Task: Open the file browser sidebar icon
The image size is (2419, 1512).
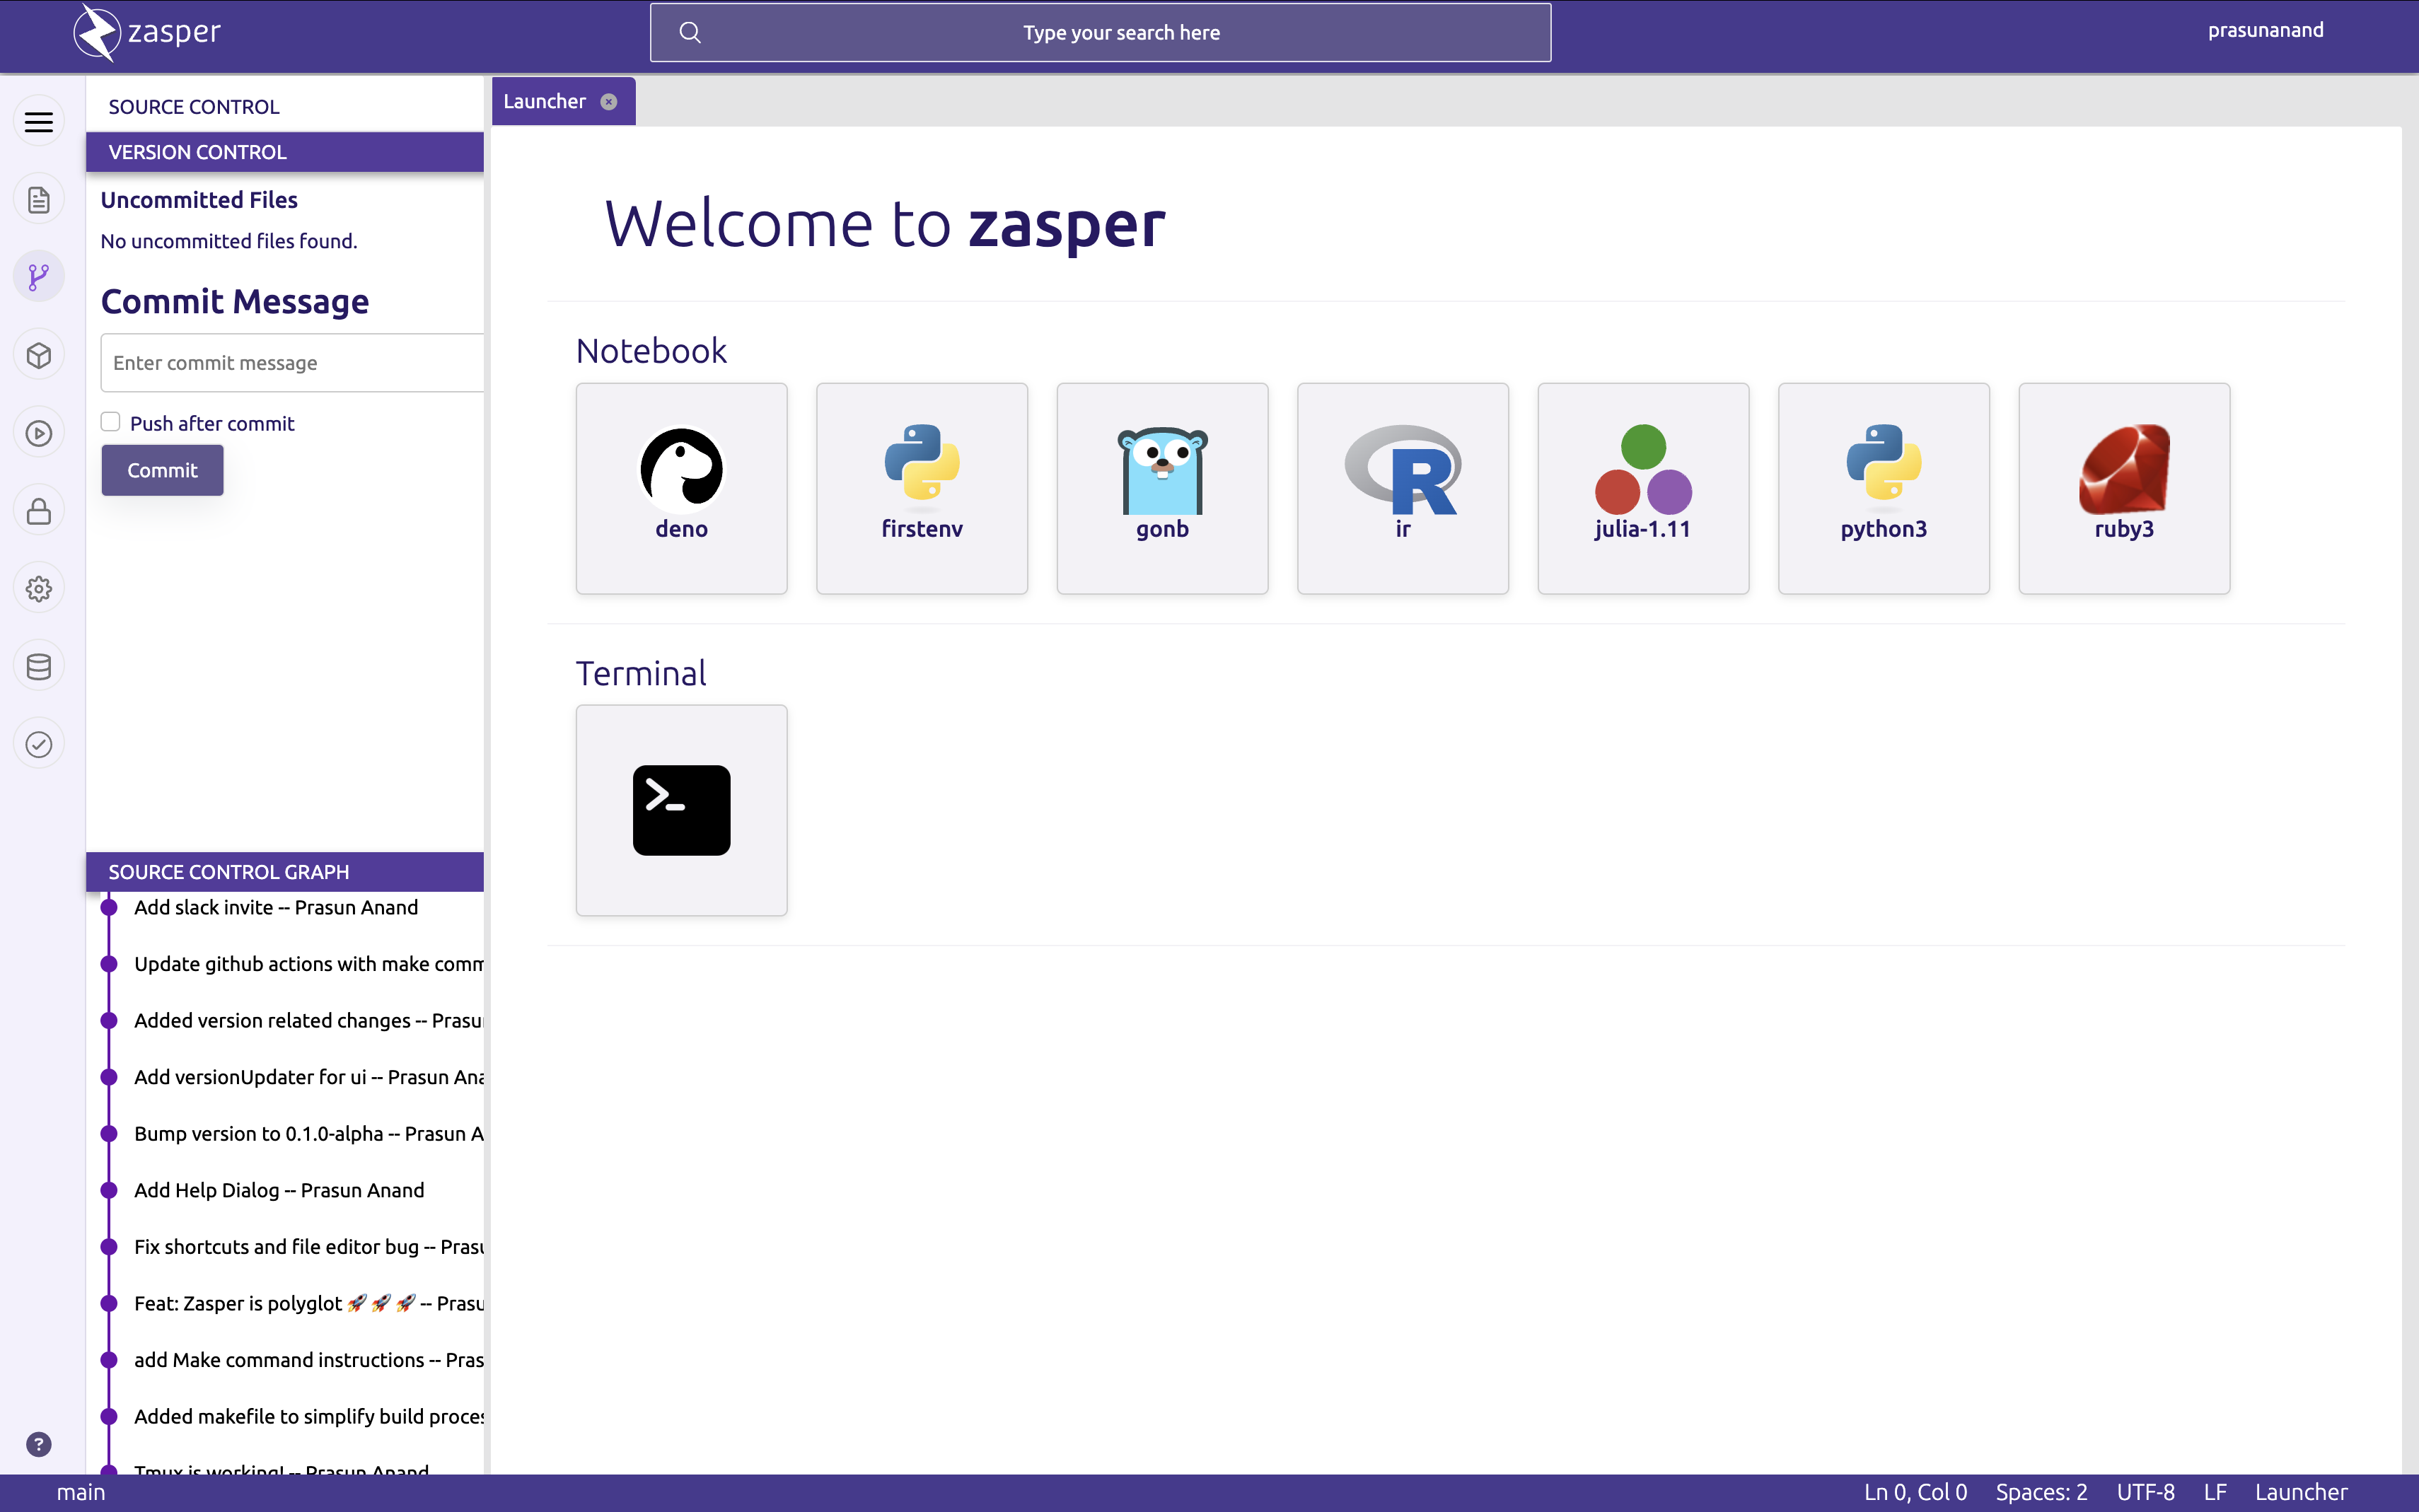Action: (x=39, y=200)
